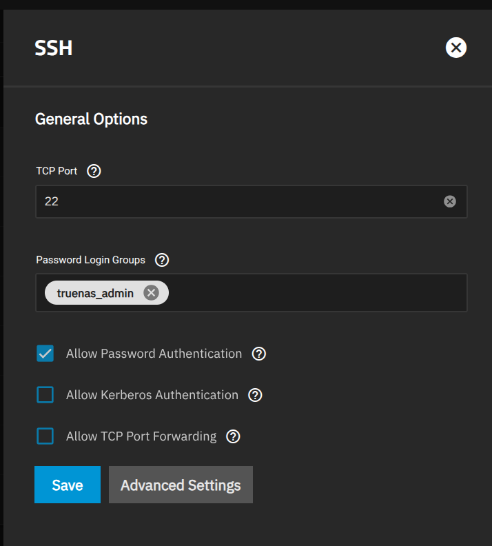Uncheck the Allow Password Authentication checkbox
The image size is (492, 546).
click(45, 354)
